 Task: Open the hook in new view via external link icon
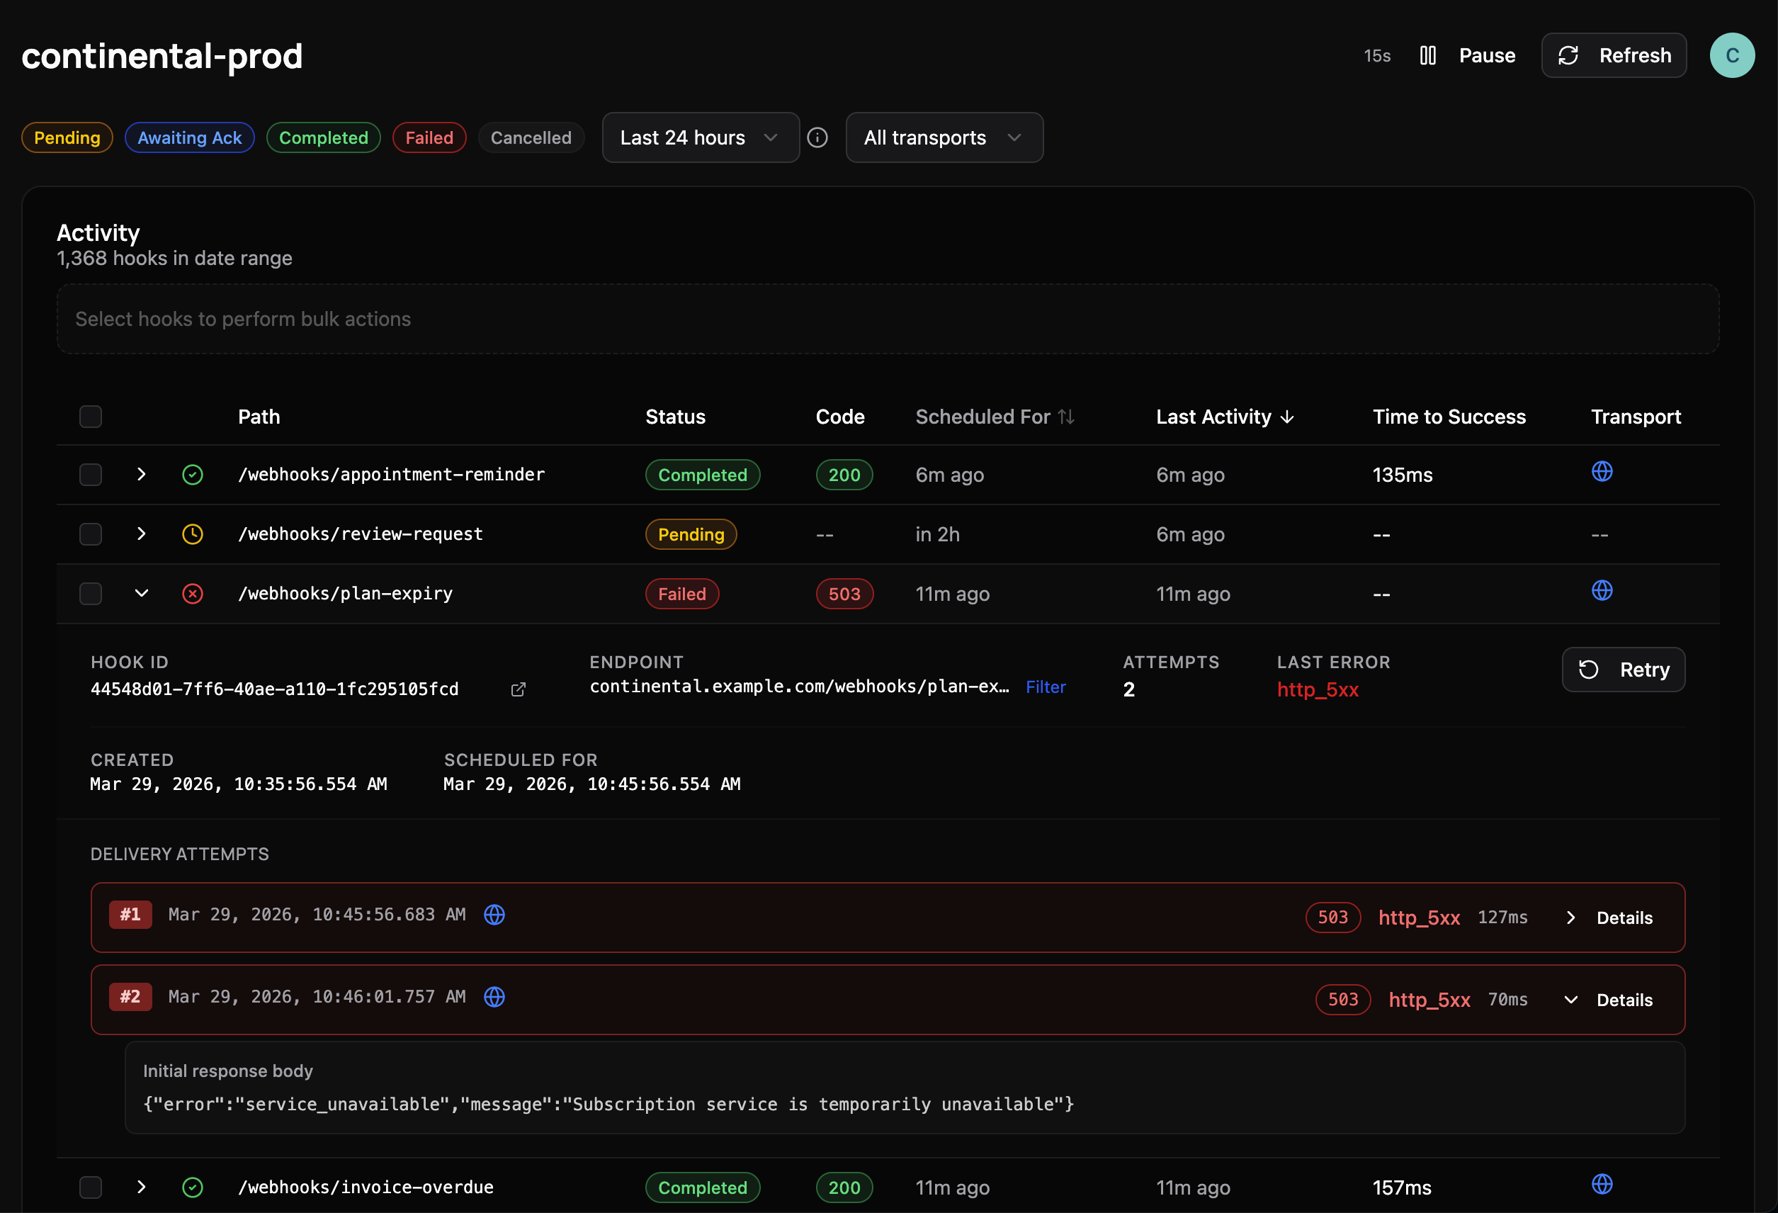[x=519, y=689]
